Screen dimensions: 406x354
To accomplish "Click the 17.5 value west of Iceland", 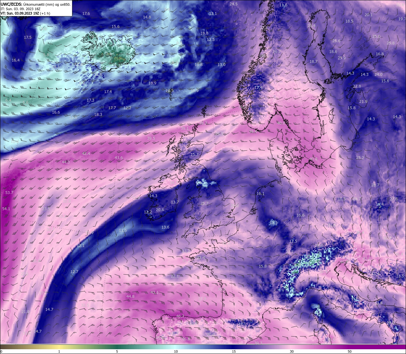I will (x=28, y=37).
